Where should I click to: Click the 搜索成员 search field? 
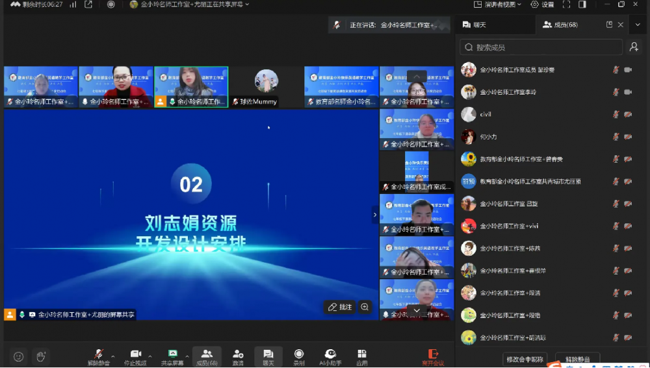541,47
